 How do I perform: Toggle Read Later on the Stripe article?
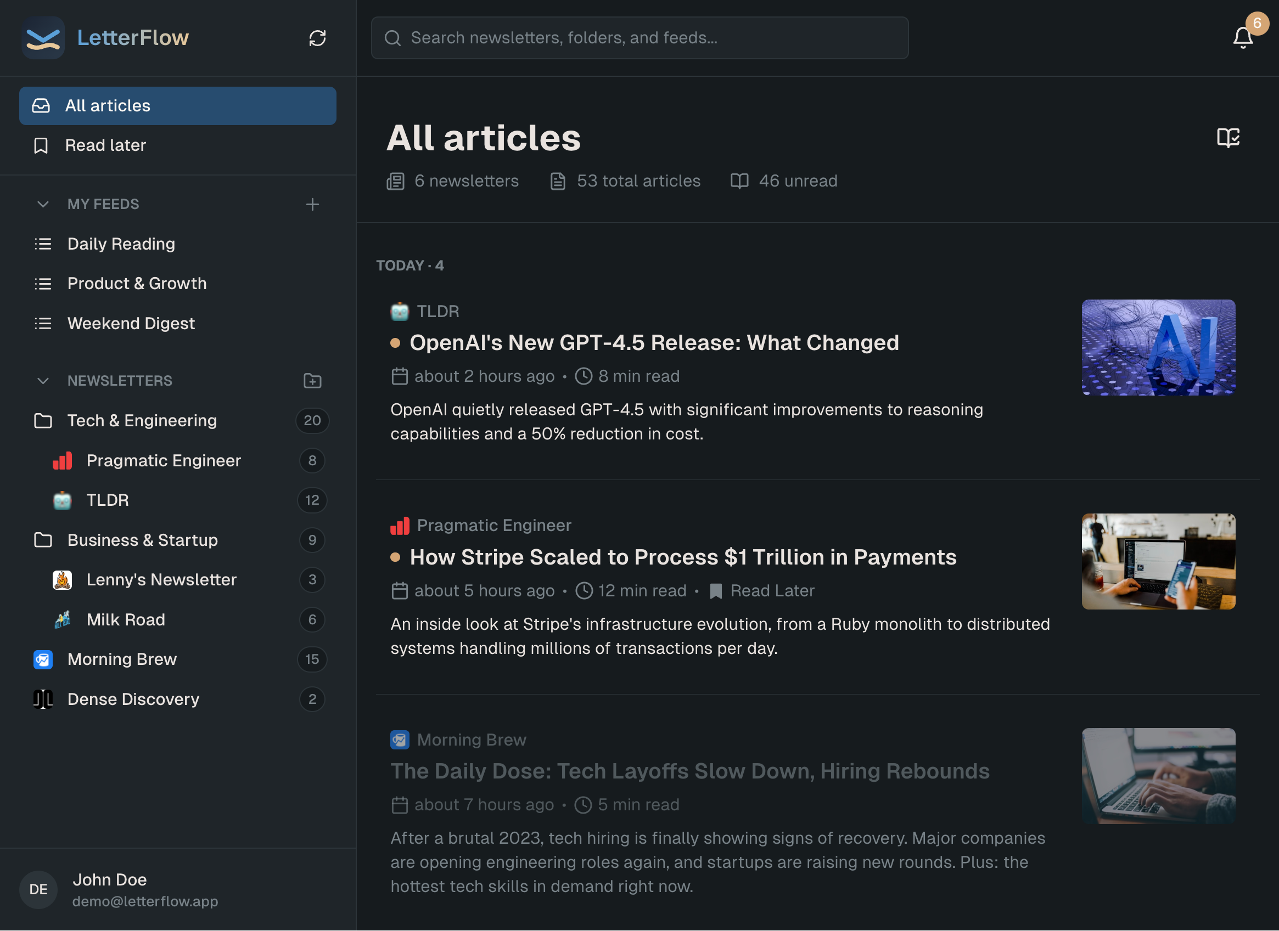point(762,591)
